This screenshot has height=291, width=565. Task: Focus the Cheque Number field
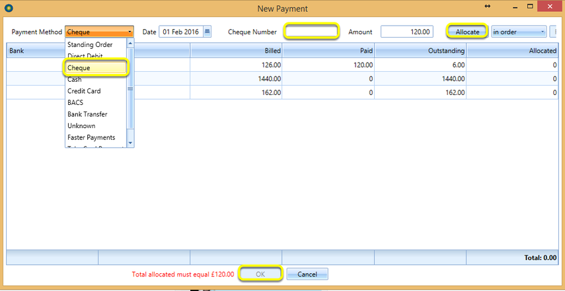(x=311, y=31)
